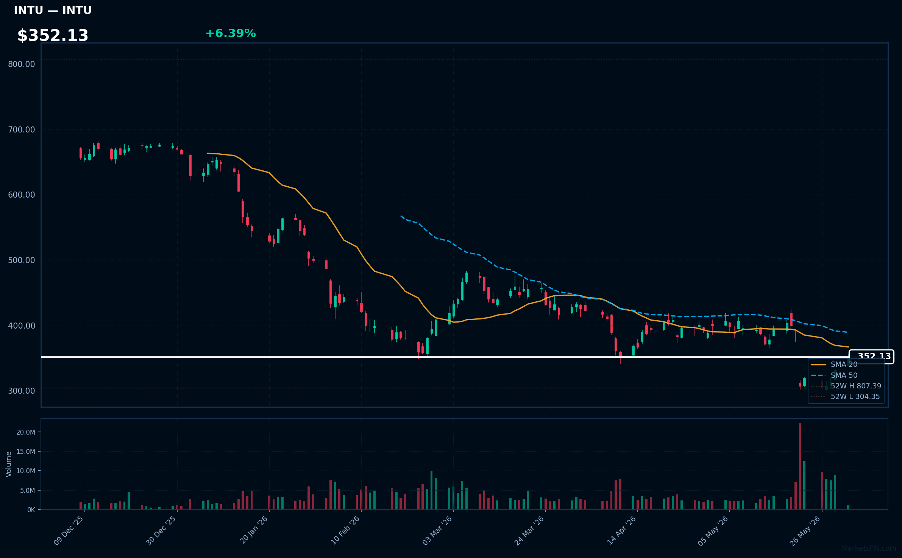Screen dimensions: 902x558
Task: Click the 10 Feb '26 date label
Action: tap(345, 530)
